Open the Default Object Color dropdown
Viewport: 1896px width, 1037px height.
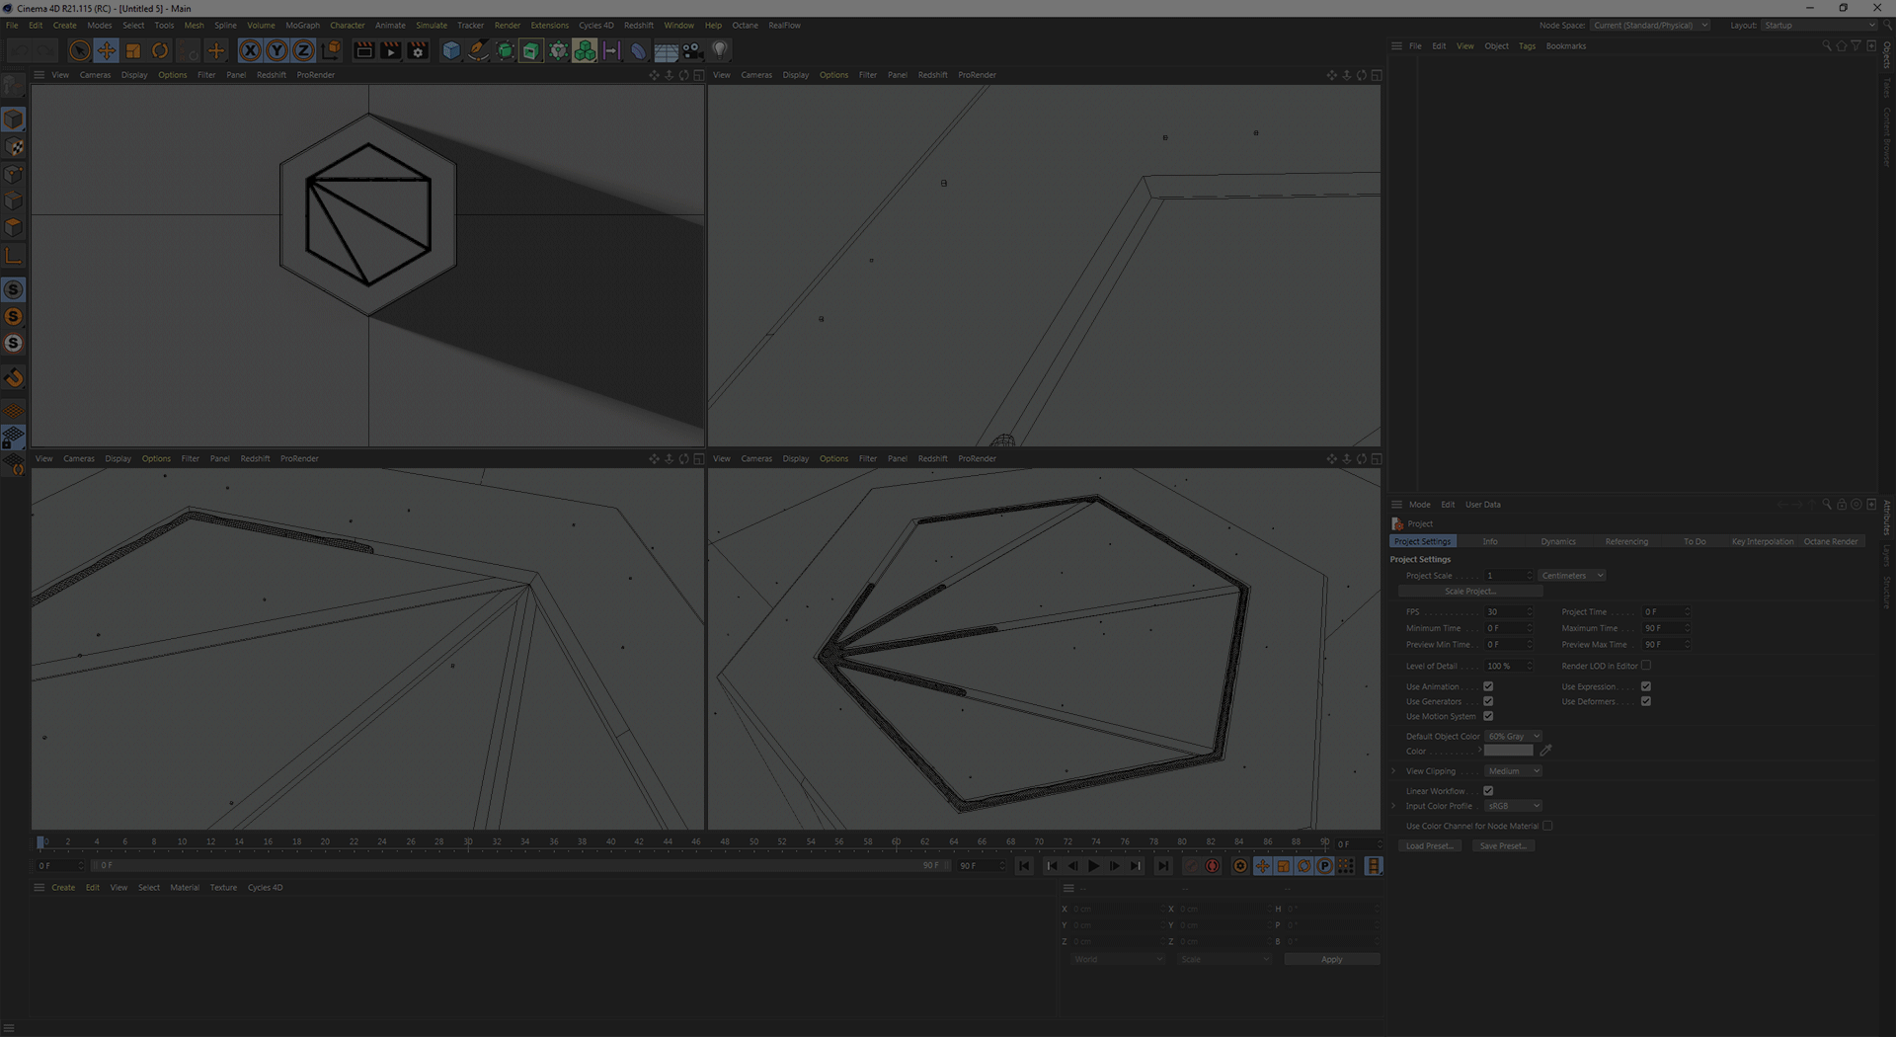(1513, 737)
